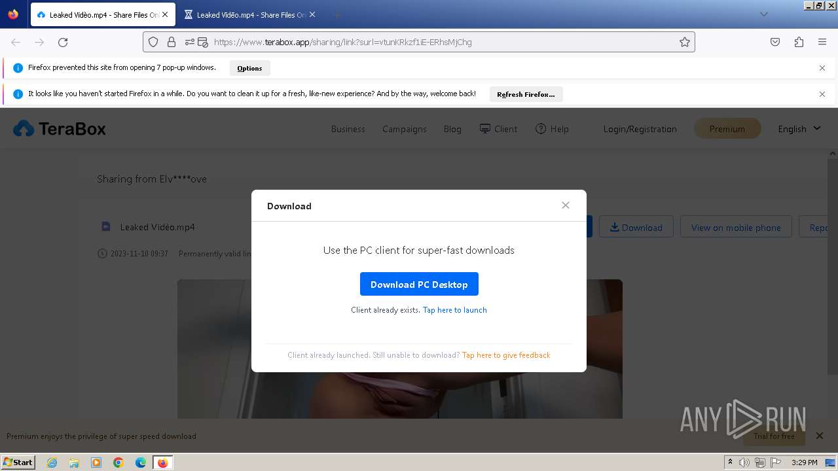Open Help menu item
Screen dimensions: 838x471
pos(552,129)
